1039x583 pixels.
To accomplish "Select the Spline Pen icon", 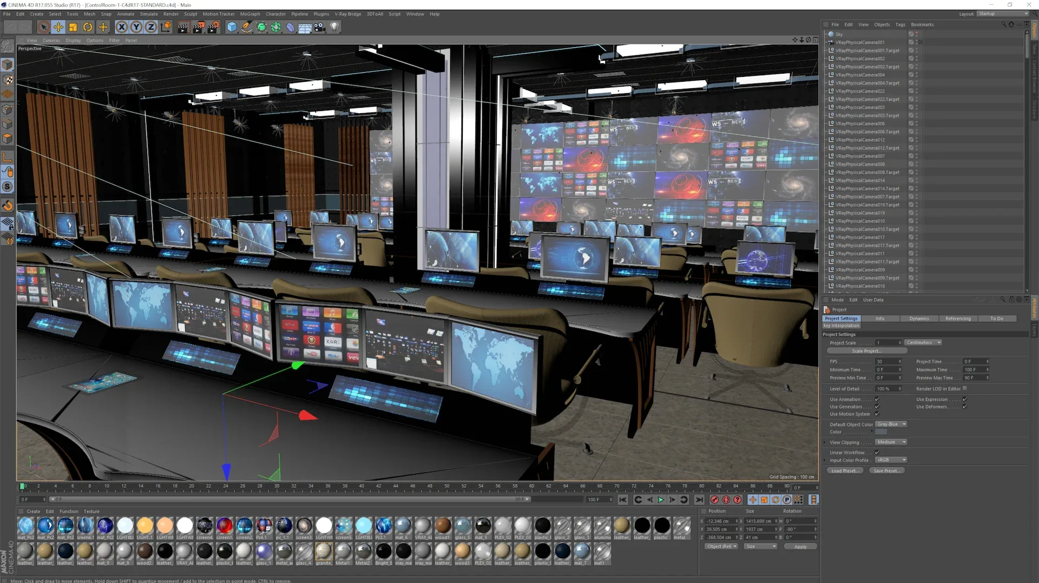I will pos(246,27).
